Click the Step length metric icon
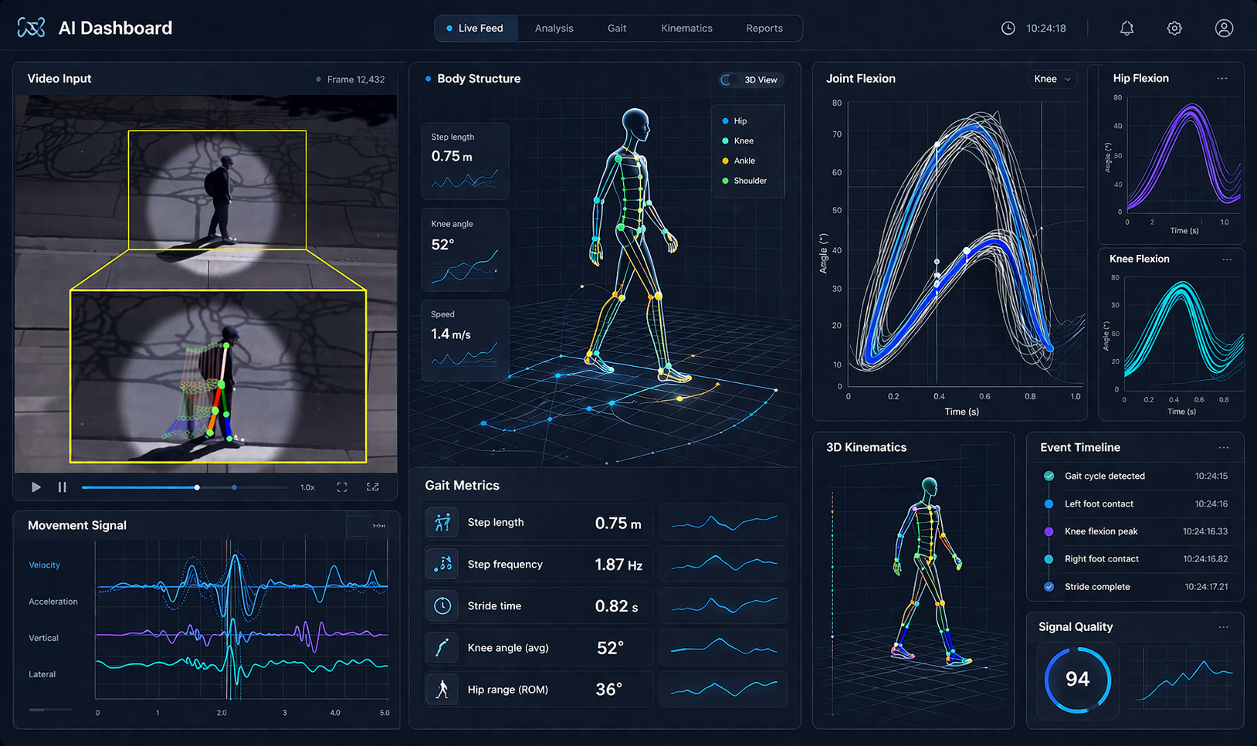Screen dimensions: 1257x746 click(x=442, y=523)
